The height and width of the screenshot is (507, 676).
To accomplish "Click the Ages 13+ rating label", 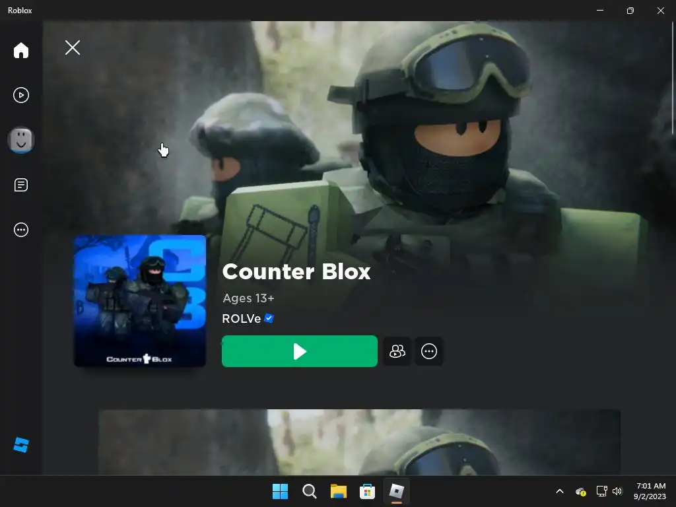I will tap(248, 298).
